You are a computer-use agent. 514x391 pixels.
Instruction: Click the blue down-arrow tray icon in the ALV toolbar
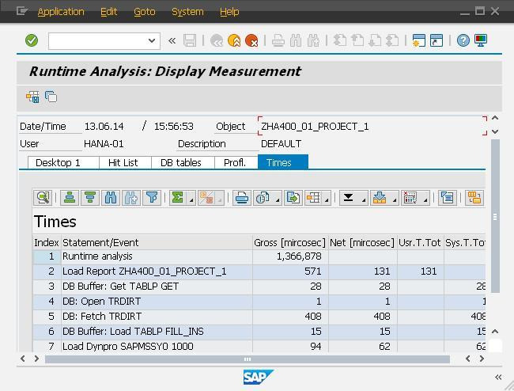380,198
